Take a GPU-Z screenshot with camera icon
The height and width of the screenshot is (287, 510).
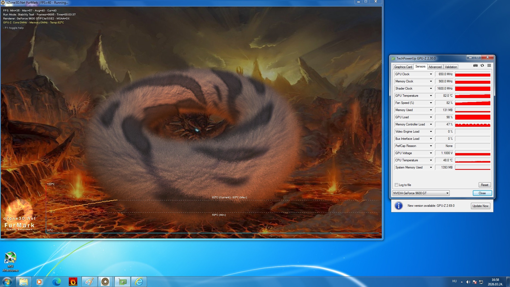point(475,65)
